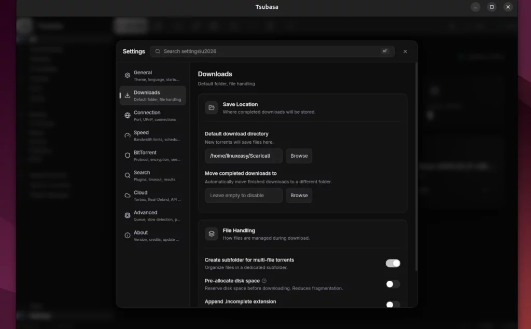Image resolution: width=531 pixels, height=329 pixels.
Task: Click the BitTorrent protocol icon in sidebar
Action: pos(127,155)
